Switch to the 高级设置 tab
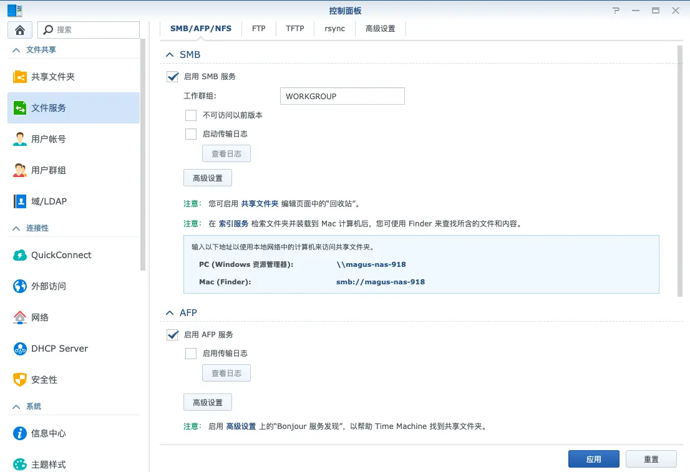 380,29
